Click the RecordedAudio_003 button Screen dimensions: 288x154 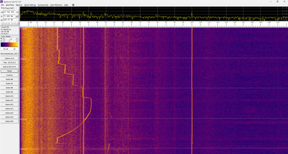tap(9, 54)
